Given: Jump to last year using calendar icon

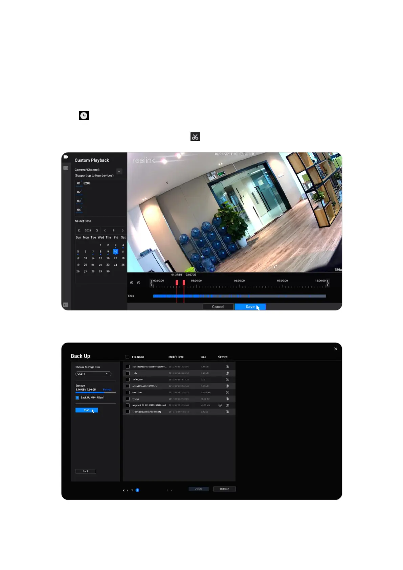Looking at the screenshot, I should [x=97, y=231].
